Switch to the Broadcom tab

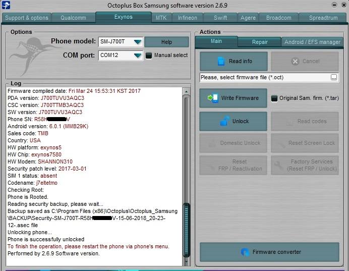[x=279, y=18]
